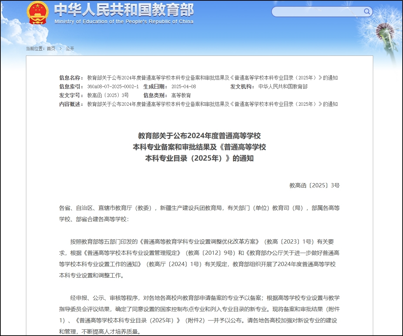The image size is (403, 336).
Task: Click the line 本科专业设置和调整工作。
Action: point(93,275)
